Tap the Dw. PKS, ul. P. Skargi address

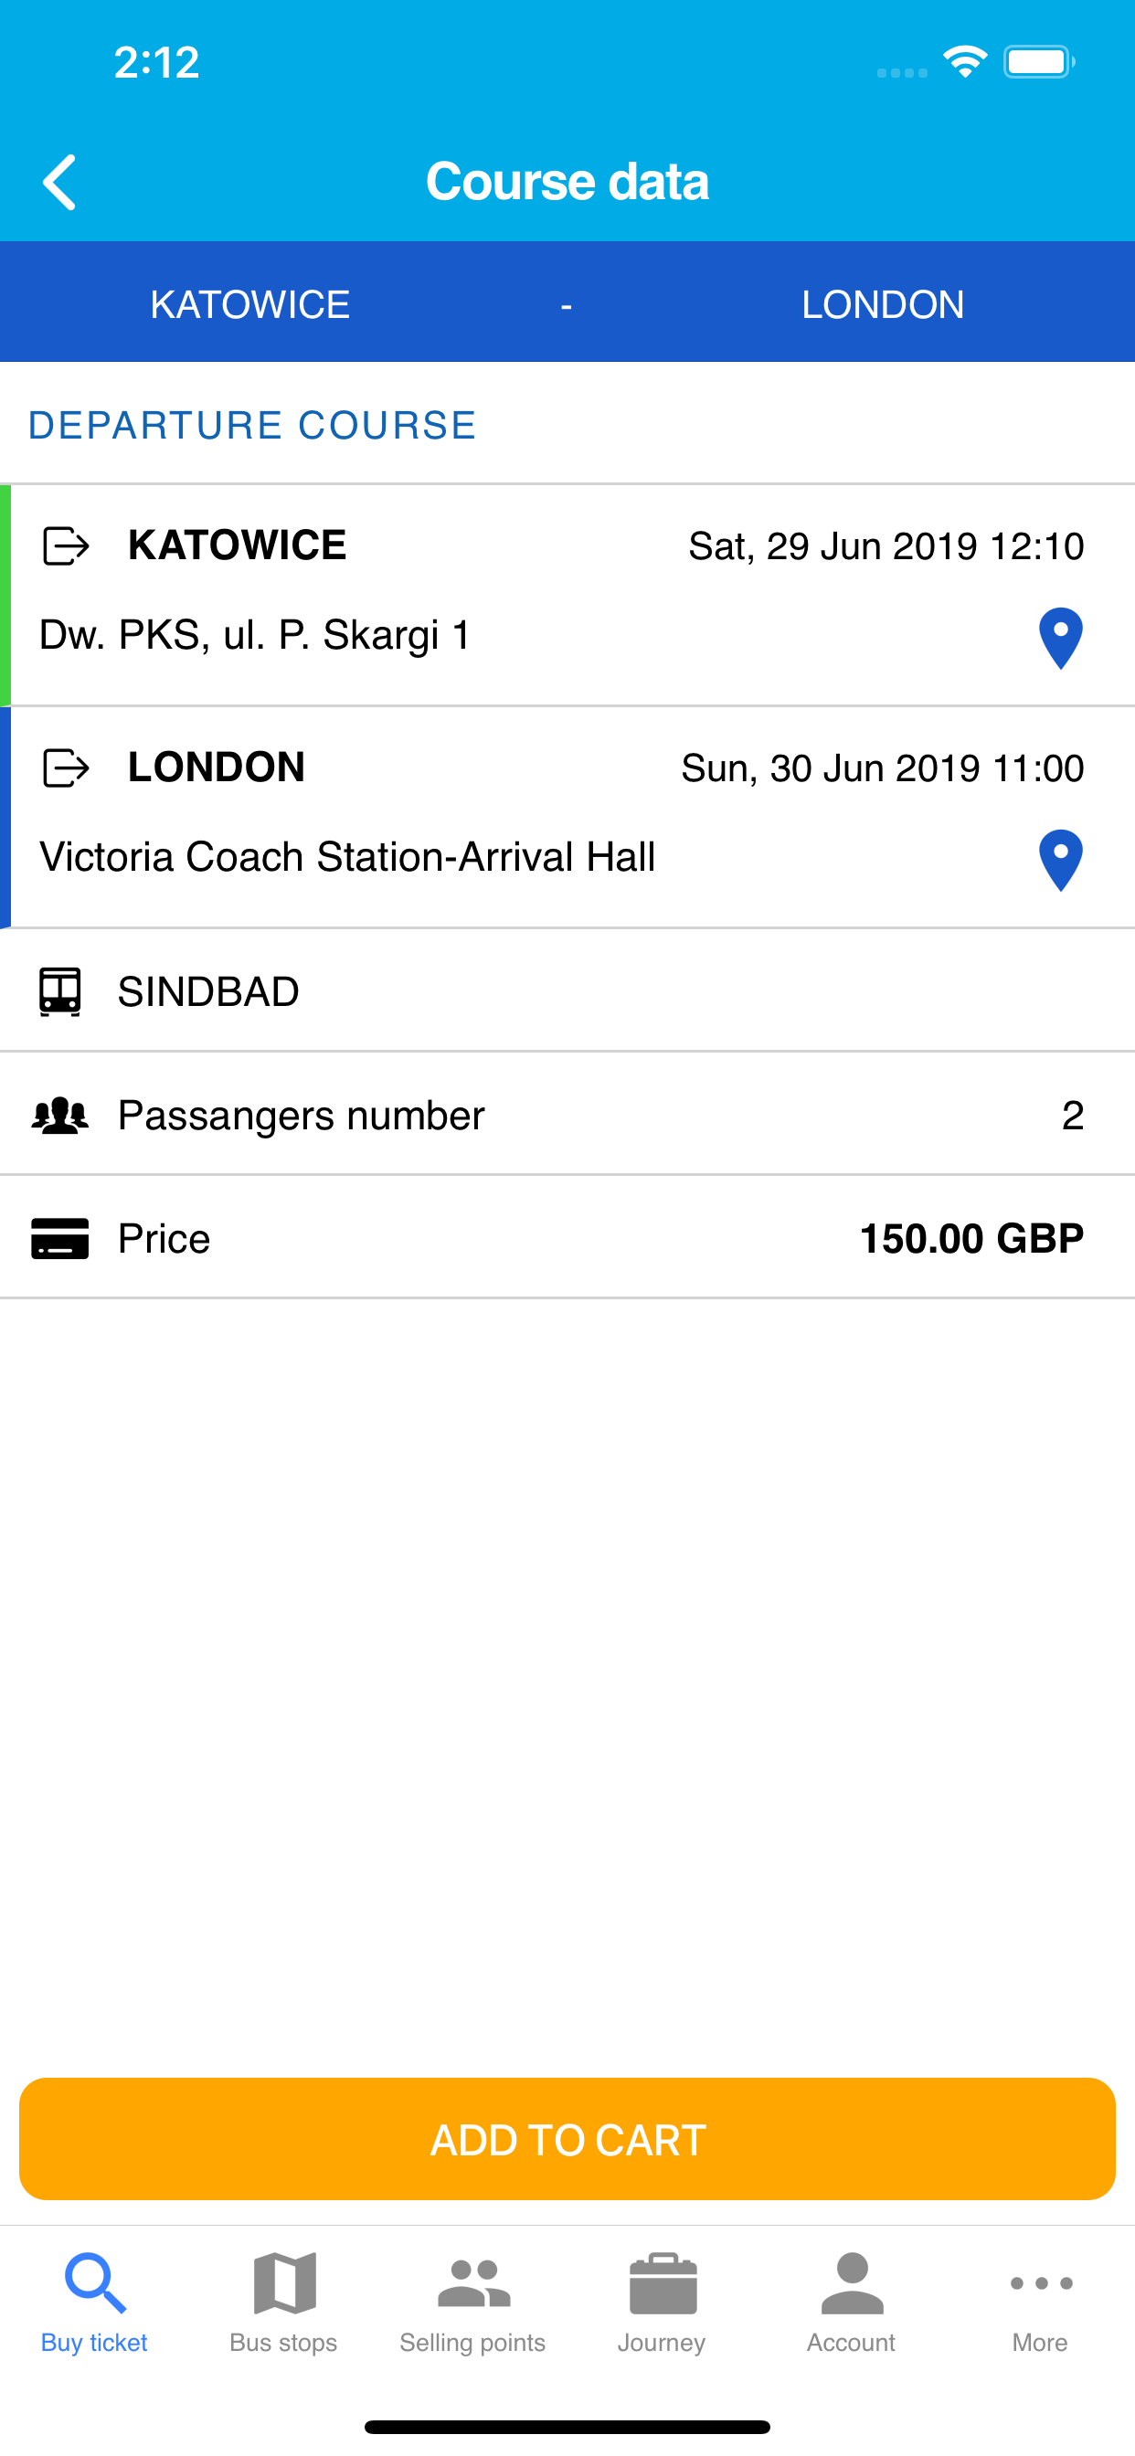(256, 635)
